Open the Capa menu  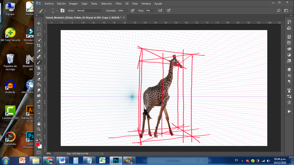pos(84,3)
